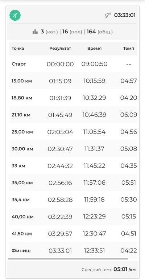
Task: Click the Темп column header
Action: [x=129, y=48]
